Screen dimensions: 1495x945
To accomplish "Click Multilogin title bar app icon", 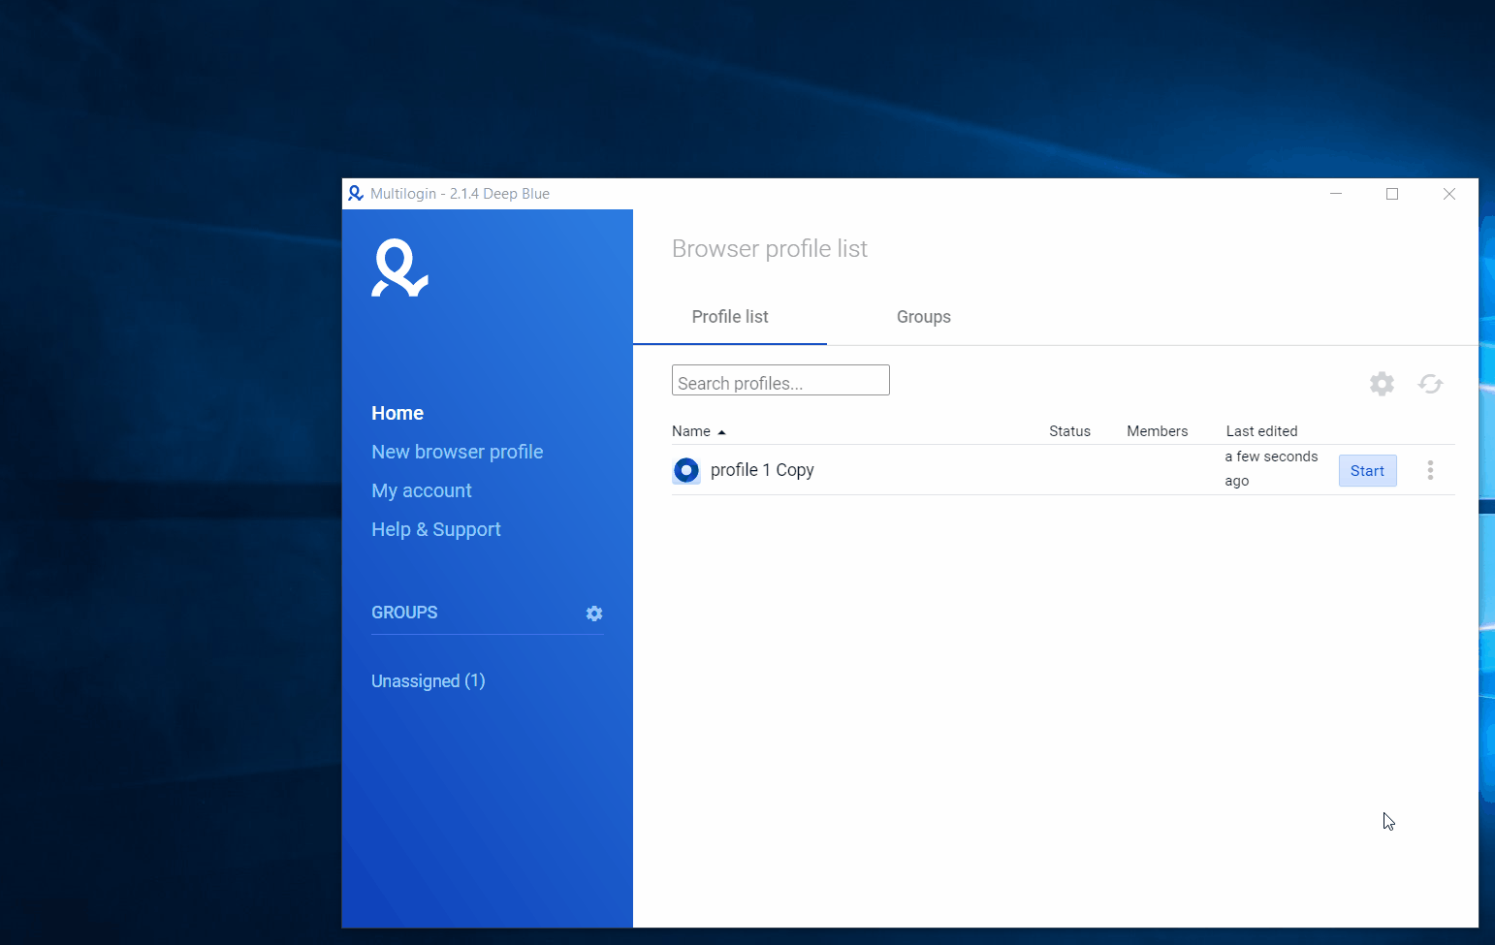I will coord(356,194).
